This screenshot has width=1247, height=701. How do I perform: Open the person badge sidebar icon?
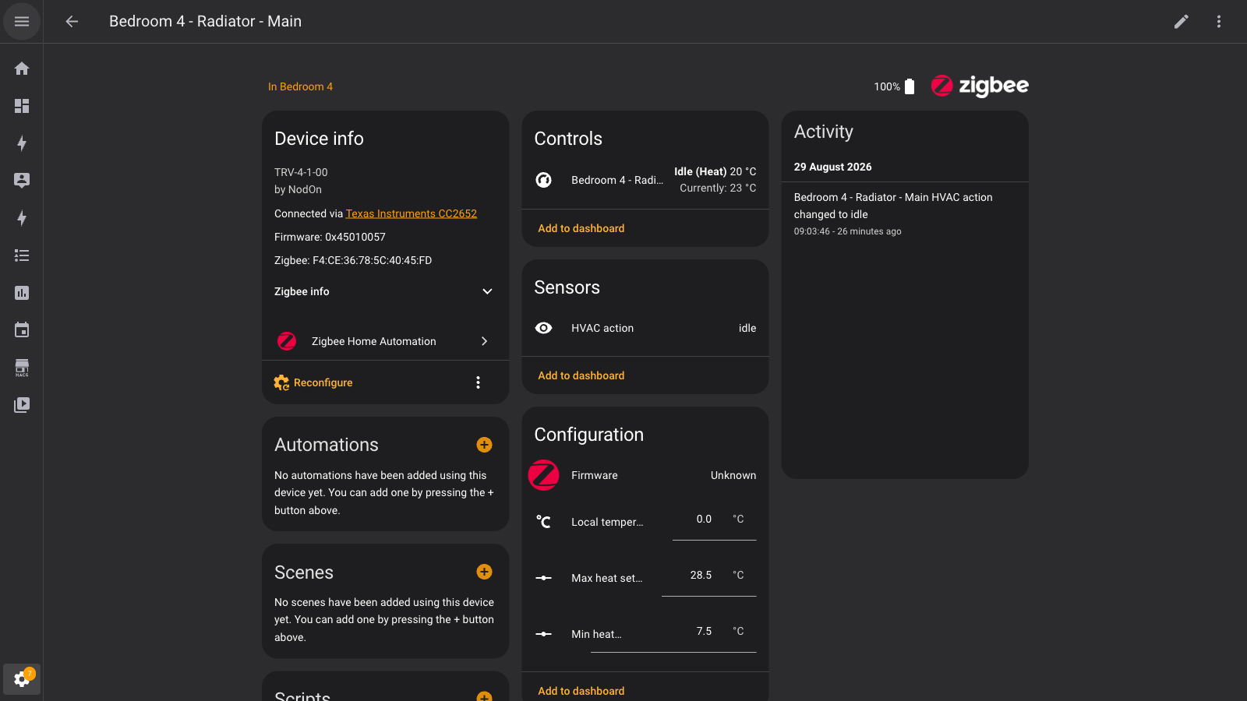click(22, 181)
